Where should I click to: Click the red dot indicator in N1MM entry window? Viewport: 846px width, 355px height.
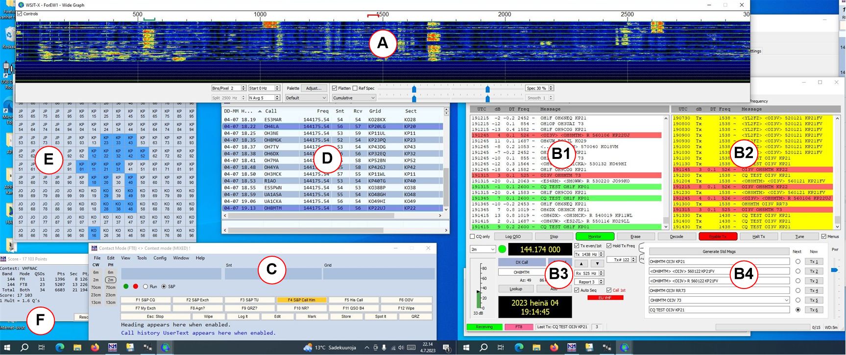coord(136,287)
